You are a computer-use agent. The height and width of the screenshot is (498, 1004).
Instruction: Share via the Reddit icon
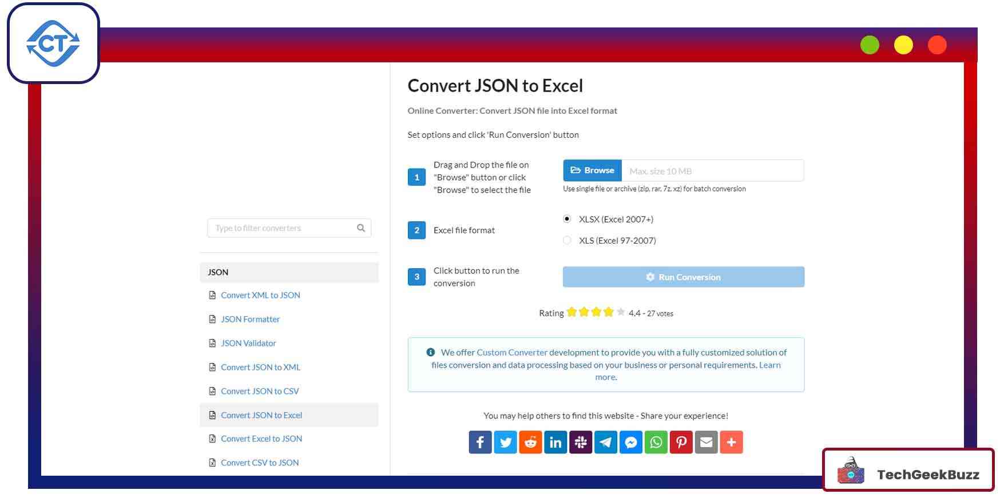pos(530,442)
